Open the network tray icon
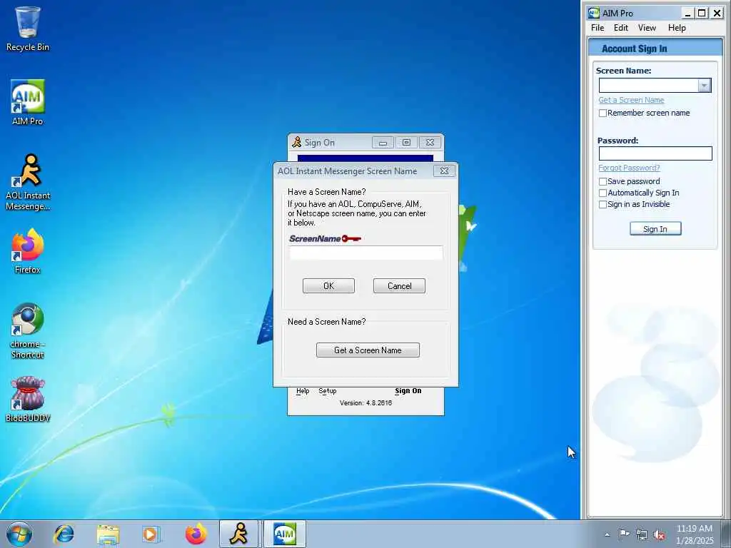 coord(642,534)
